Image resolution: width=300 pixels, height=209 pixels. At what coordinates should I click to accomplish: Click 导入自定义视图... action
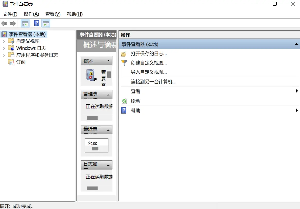tap(149, 72)
